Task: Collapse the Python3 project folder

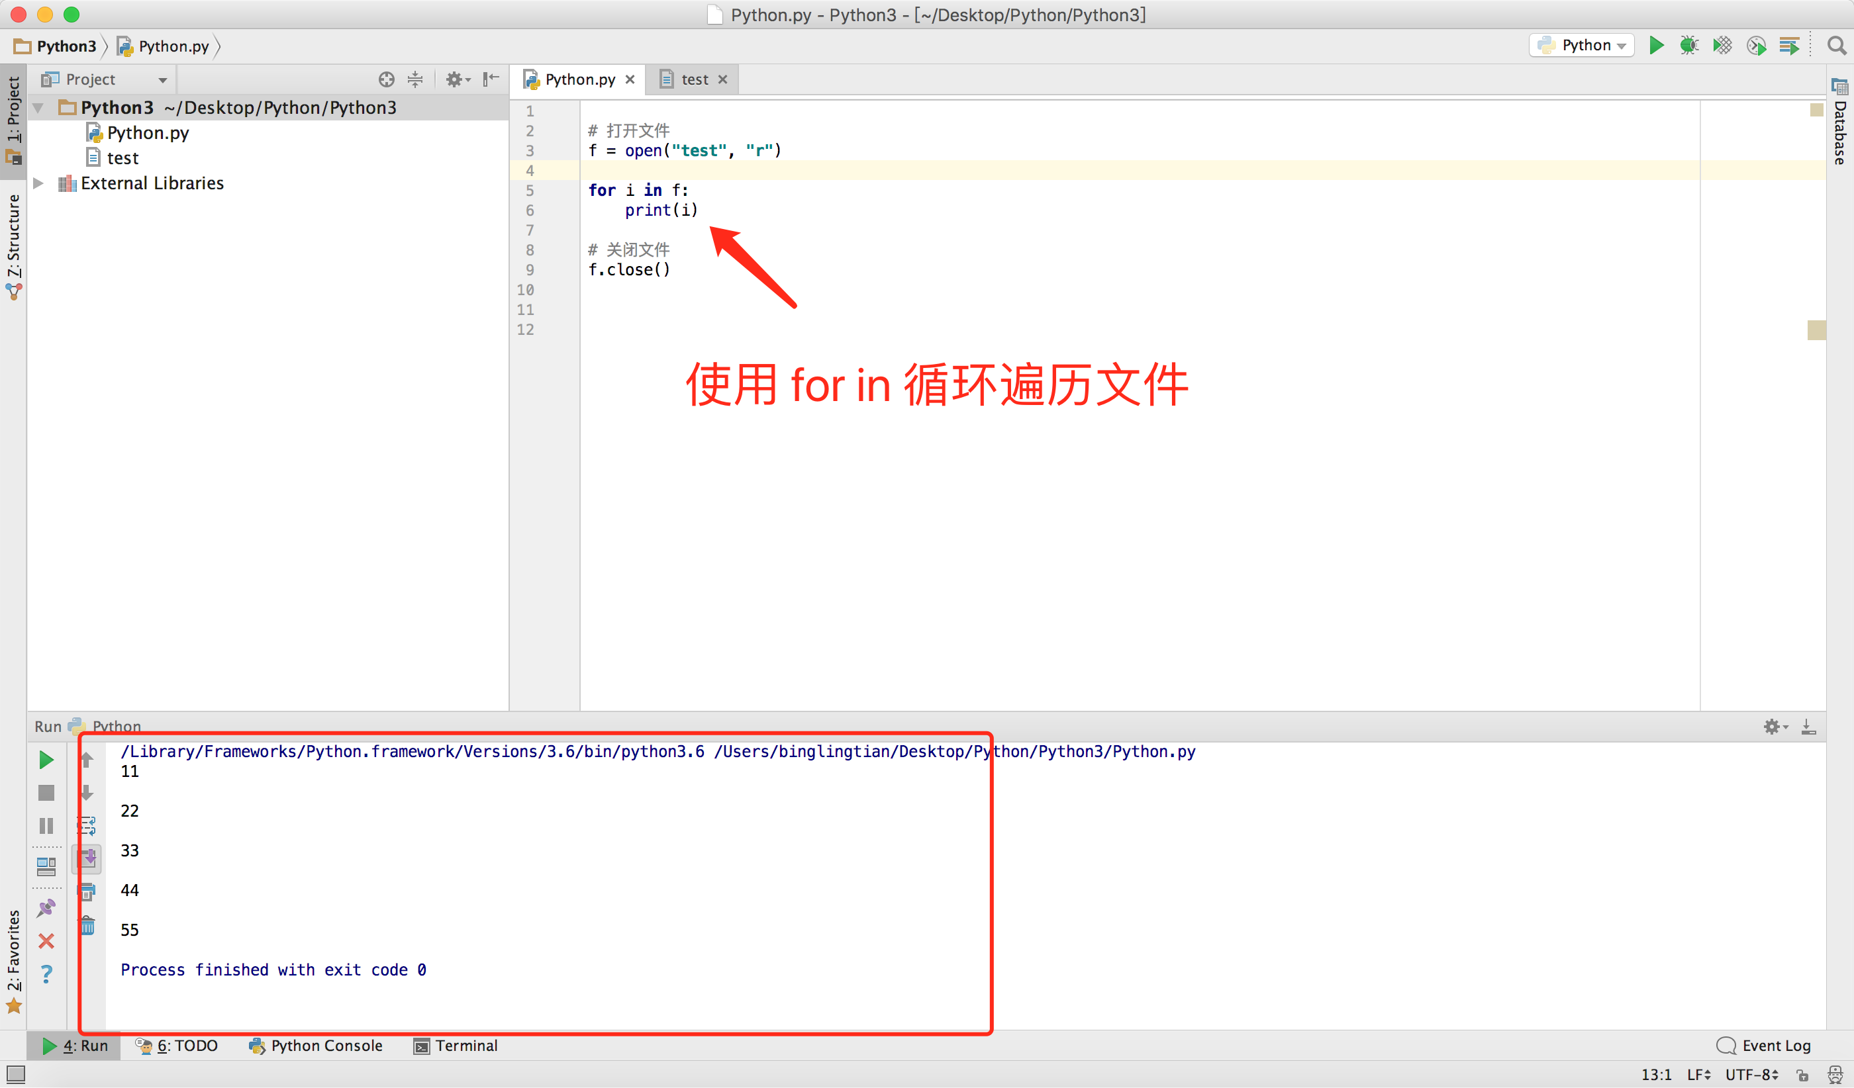Action: point(39,108)
